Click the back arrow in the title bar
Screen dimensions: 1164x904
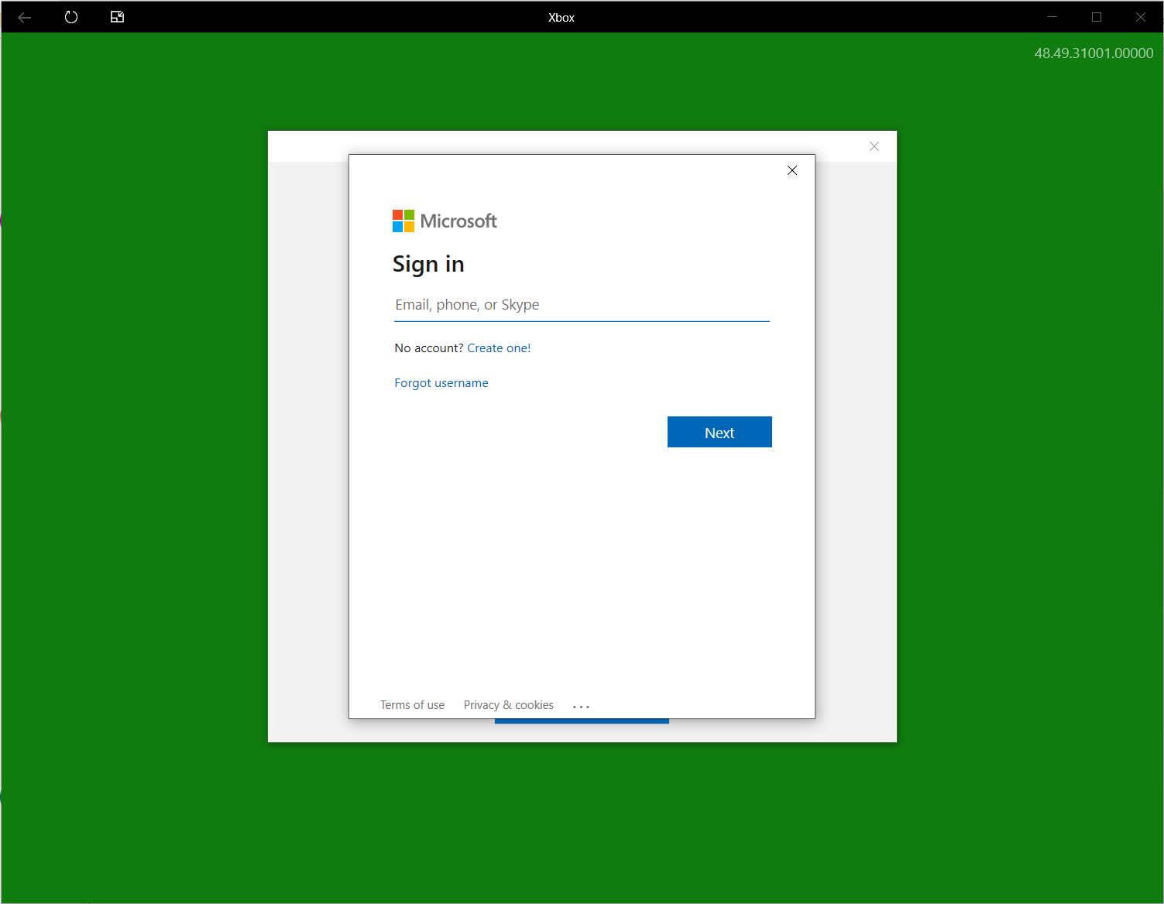point(24,17)
